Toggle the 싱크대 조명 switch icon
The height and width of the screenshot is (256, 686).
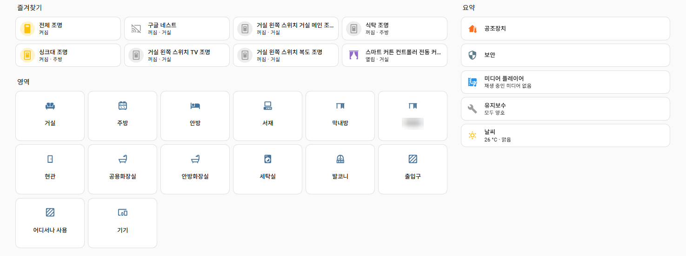27,55
